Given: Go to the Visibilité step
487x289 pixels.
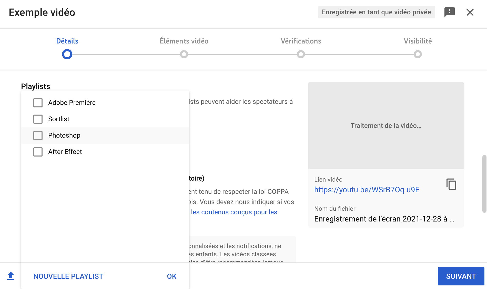Looking at the screenshot, I should [x=418, y=41].
